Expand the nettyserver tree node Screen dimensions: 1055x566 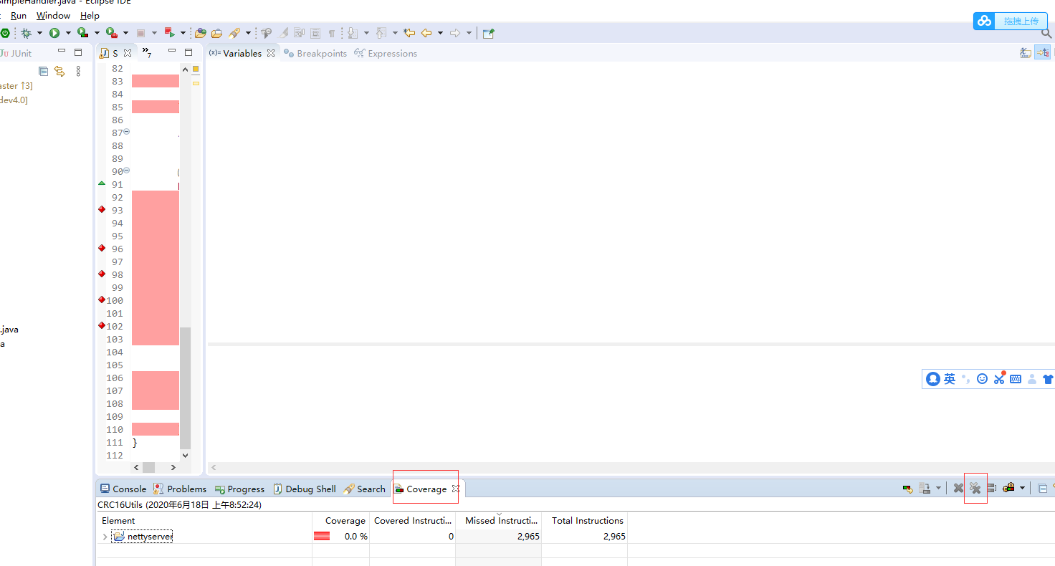click(105, 537)
